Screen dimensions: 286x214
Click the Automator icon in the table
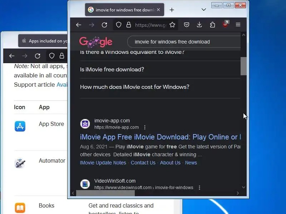pyautogui.click(x=20, y=163)
